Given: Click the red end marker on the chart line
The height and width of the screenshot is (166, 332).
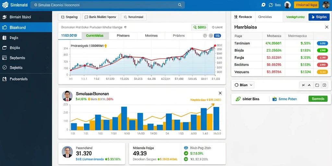Looking at the screenshot, I should point(215,45).
